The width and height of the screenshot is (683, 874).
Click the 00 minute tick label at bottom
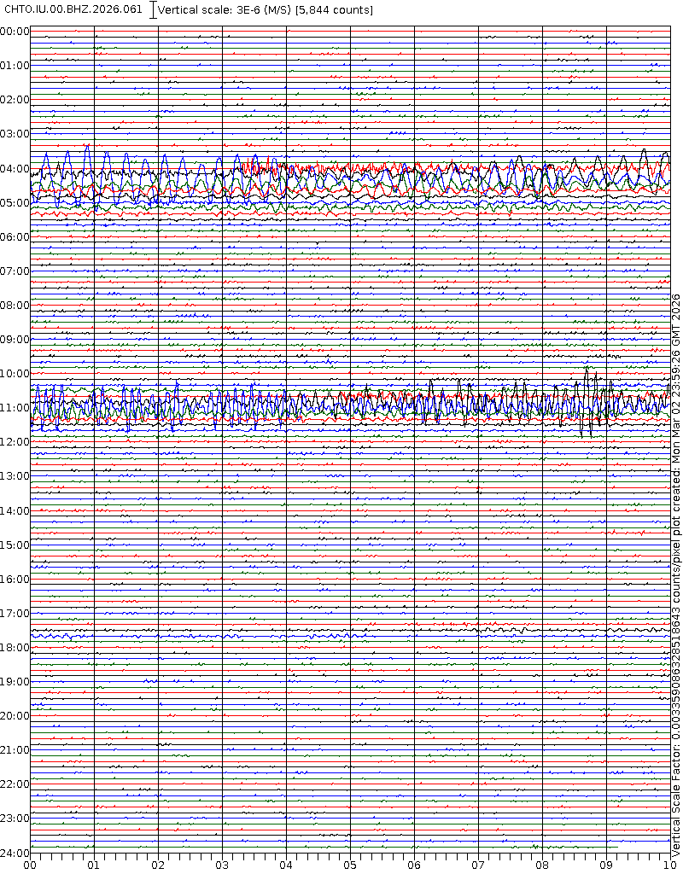(x=30, y=865)
